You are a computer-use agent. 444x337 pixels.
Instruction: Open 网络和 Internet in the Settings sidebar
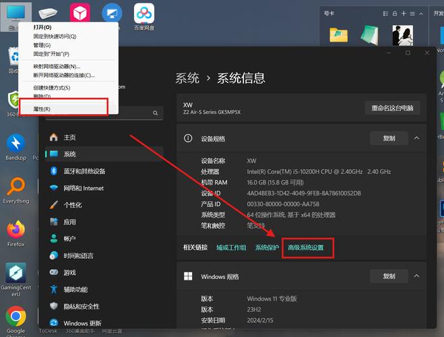point(104,188)
